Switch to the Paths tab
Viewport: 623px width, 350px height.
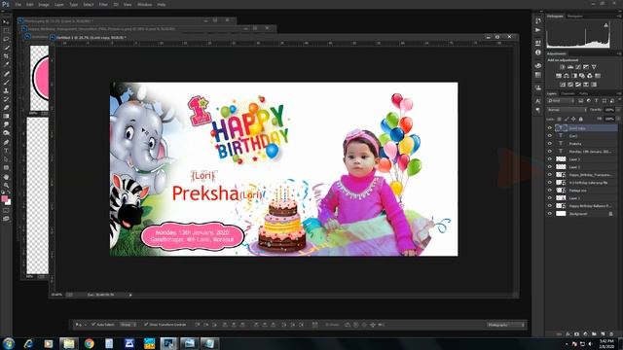(583, 93)
